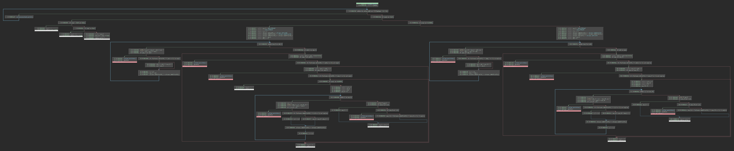Click the 'eax_3 = 1' node at instruction 67
734x151 pixels.
[x=339, y=110]
